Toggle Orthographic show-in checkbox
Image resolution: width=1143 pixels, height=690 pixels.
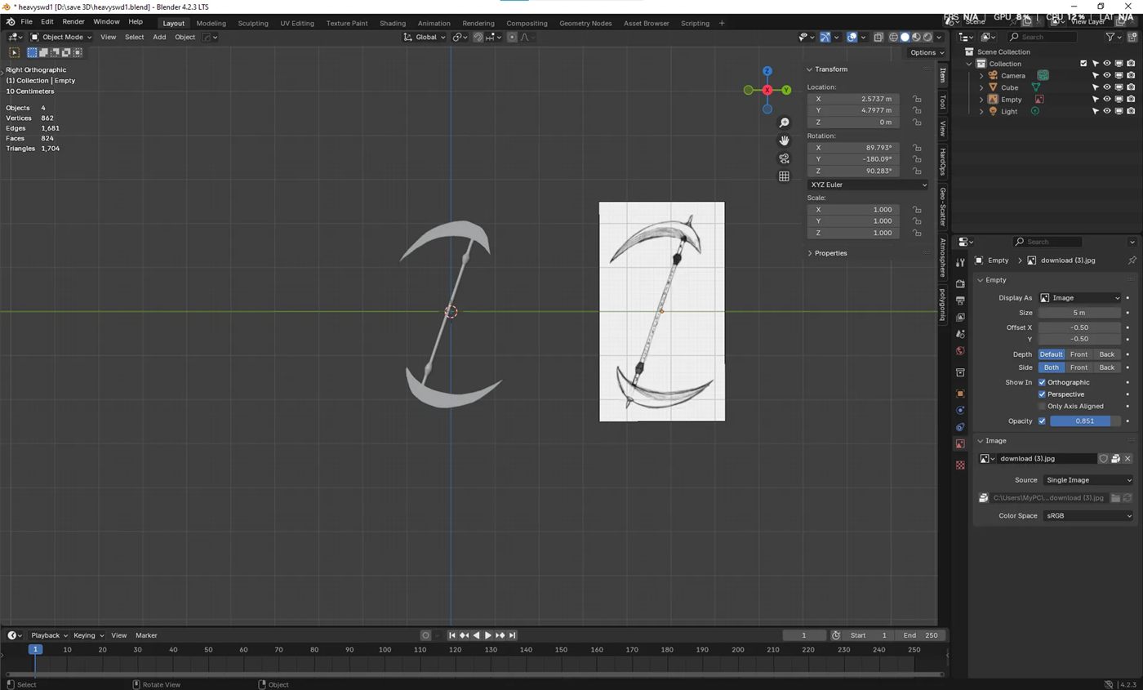point(1042,382)
